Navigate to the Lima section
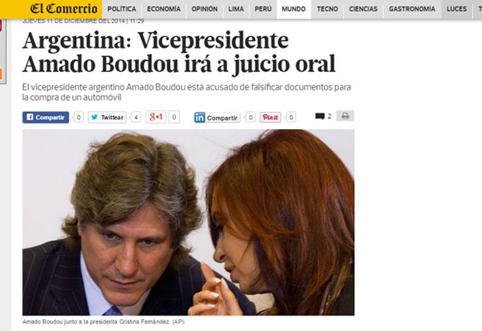482x331 pixels. click(236, 9)
